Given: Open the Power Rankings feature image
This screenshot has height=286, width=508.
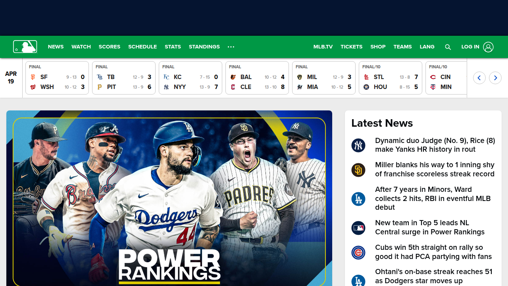Looking at the screenshot, I should 169,198.
